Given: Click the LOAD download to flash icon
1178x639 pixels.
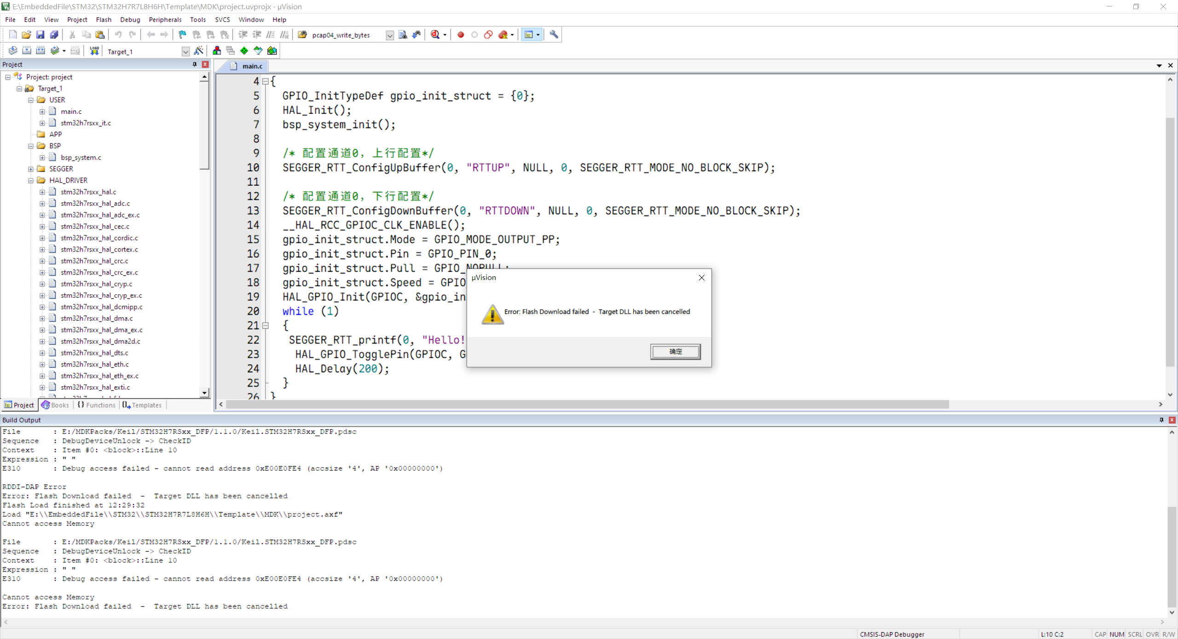Looking at the screenshot, I should [x=94, y=51].
